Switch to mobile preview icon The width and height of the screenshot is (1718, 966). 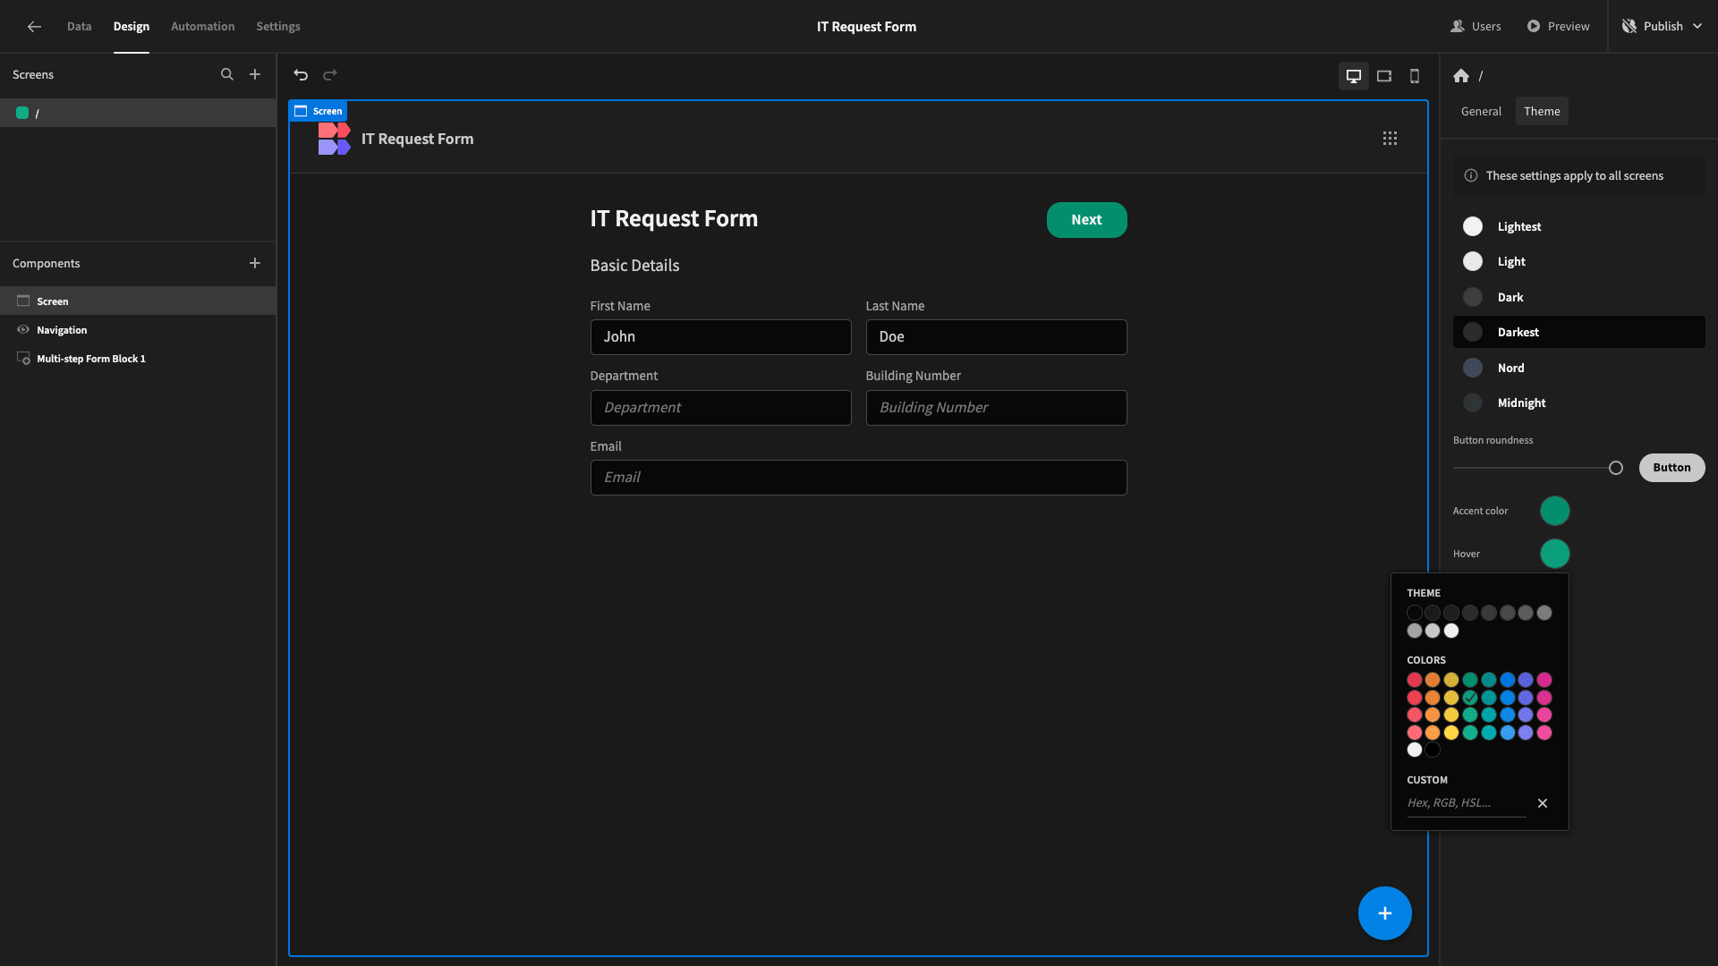(1415, 76)
